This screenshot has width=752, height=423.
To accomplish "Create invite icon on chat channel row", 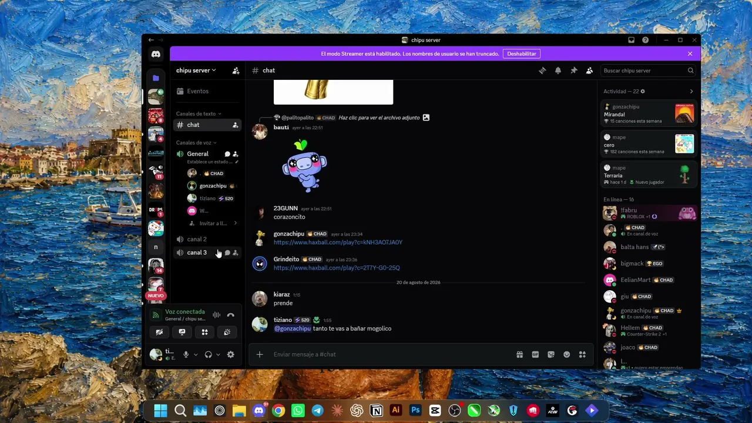I will click(x=235, y=125).
